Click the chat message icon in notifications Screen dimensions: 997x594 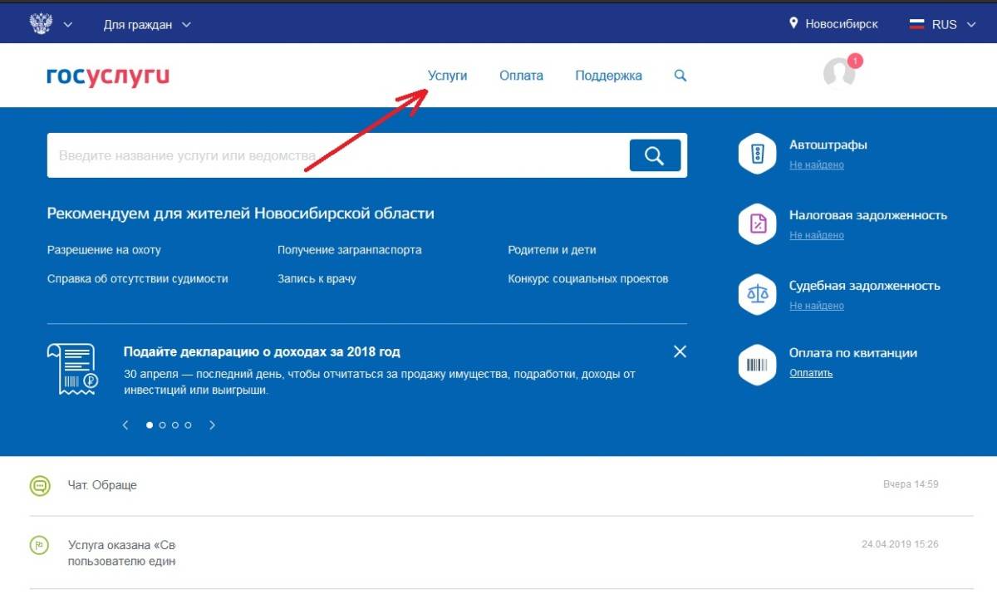pyautogui.click(x=40, y=486)
